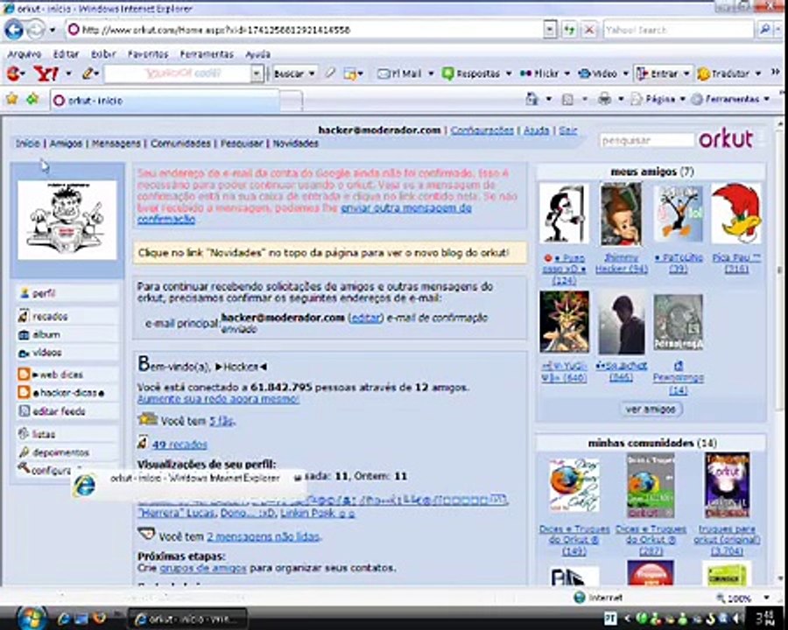This screenshot has height=630, width=788.
Task: Open the Exibir menu
Action: 103,53
